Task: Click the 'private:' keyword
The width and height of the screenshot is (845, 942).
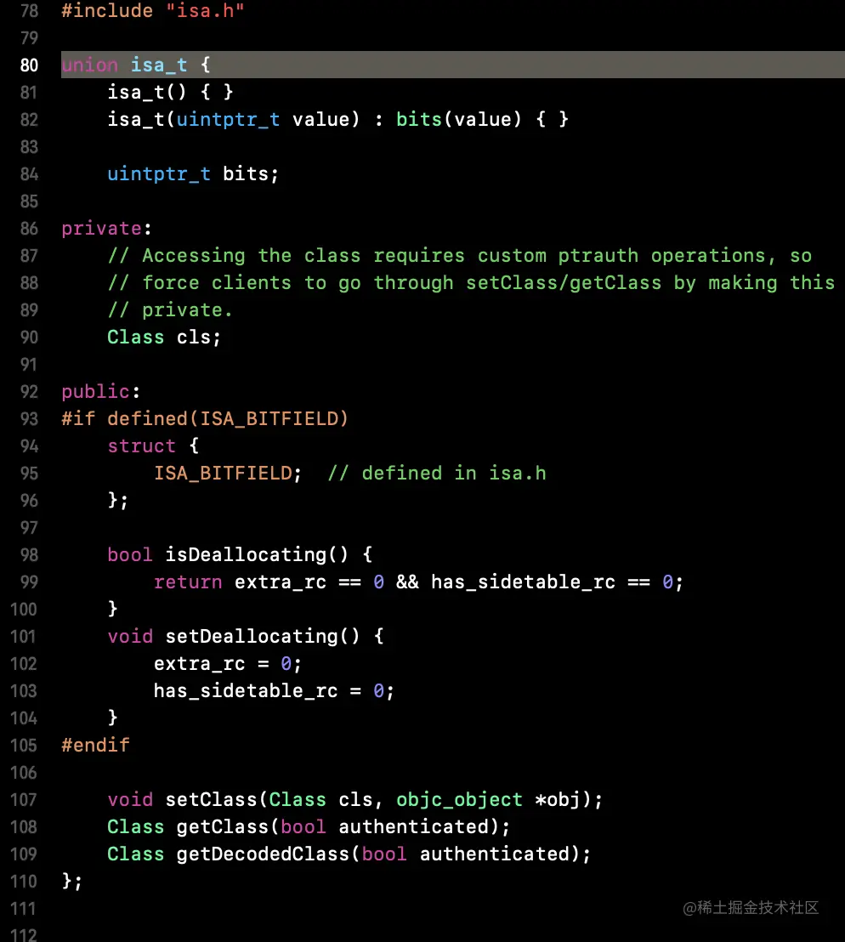Action: point(106,229)
